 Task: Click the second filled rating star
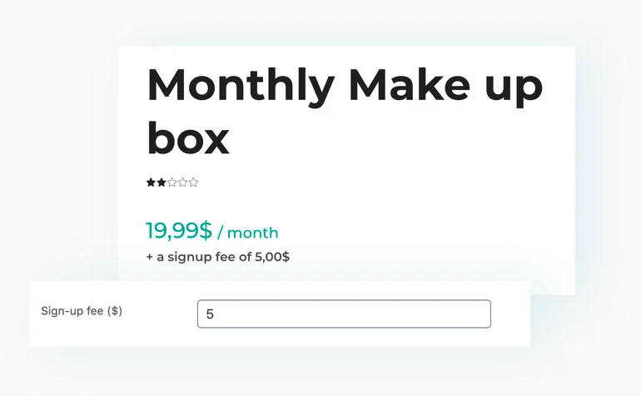[x=161, y=183]
